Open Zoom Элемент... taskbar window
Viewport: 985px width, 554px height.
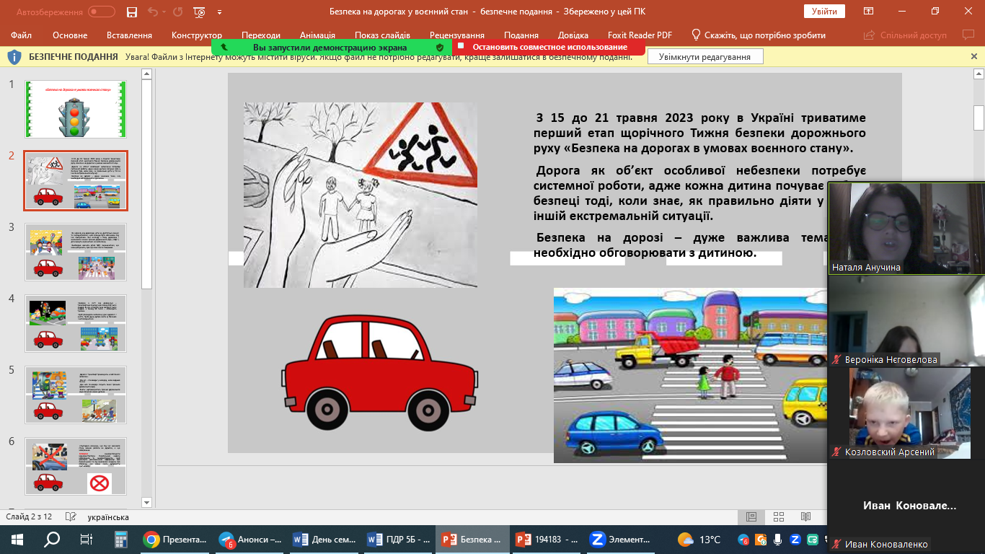click(620, 539)
